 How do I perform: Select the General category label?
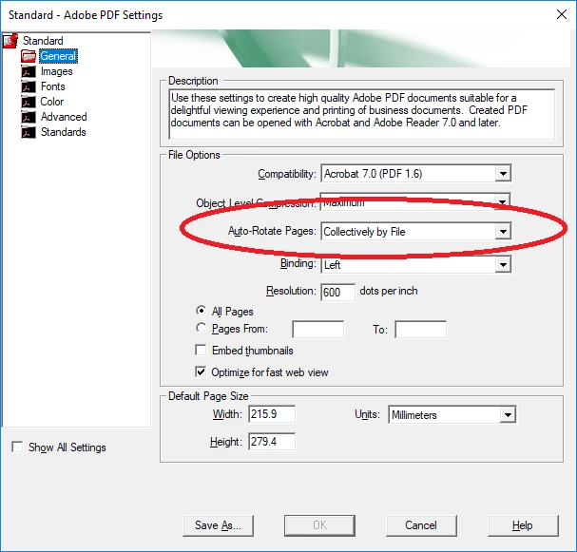tap(58, 56)
